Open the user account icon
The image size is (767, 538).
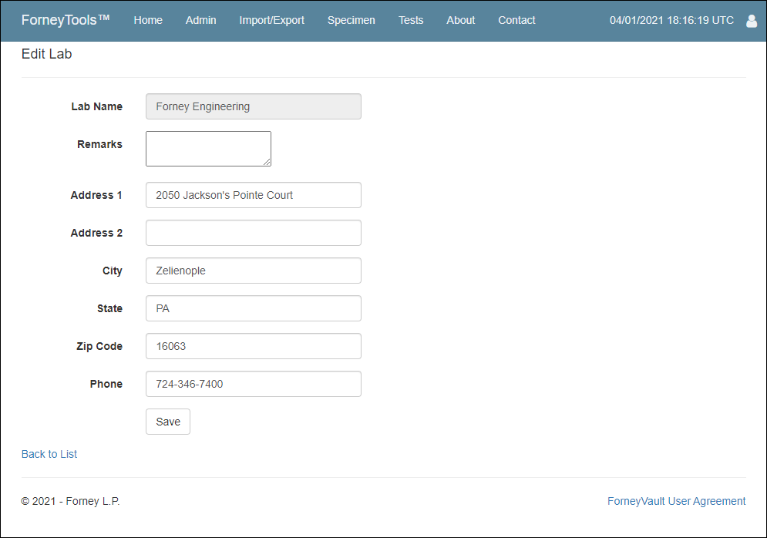pyautogui.click(x=752, y=21)
